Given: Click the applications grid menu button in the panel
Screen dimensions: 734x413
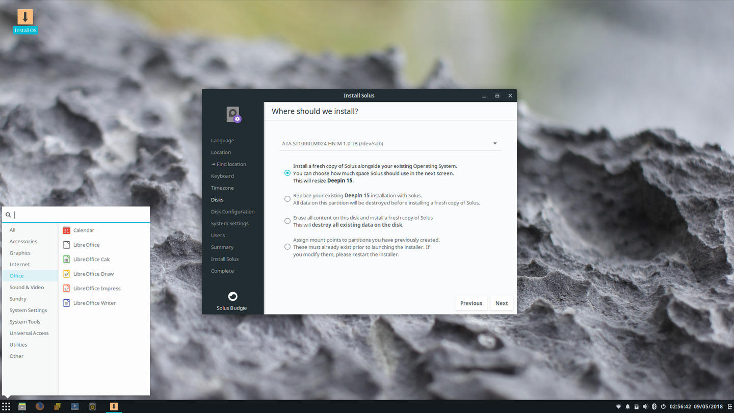Looking at the screenshot, I should (6, 406).
